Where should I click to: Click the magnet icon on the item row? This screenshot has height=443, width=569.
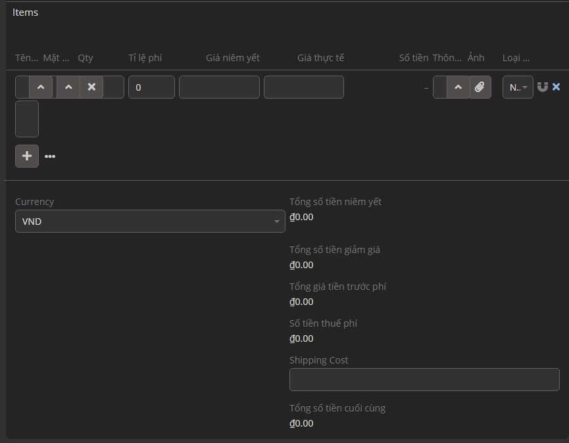[543, 87]
